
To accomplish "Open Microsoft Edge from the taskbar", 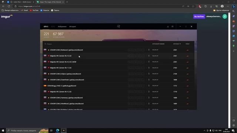I will [58, 130].
